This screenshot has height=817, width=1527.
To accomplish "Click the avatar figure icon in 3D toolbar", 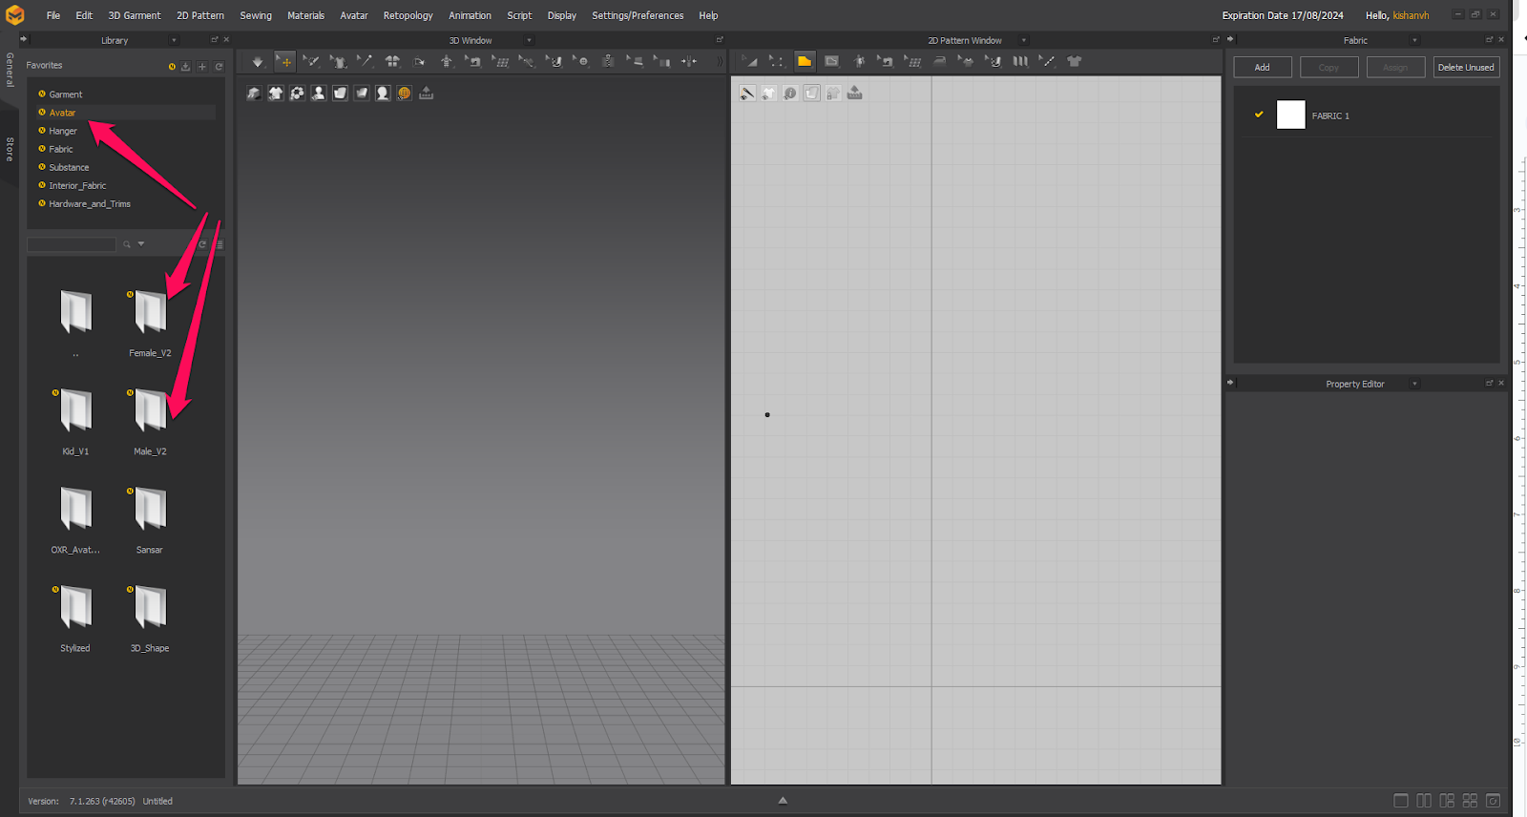I will (446, 62).
